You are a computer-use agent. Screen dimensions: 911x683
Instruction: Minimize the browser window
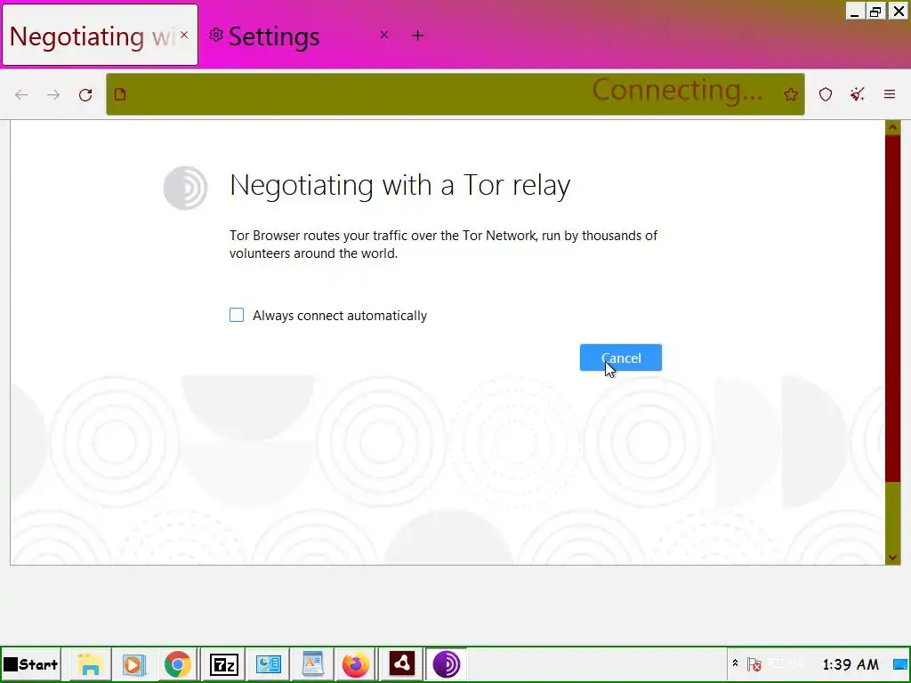point(854,12)
